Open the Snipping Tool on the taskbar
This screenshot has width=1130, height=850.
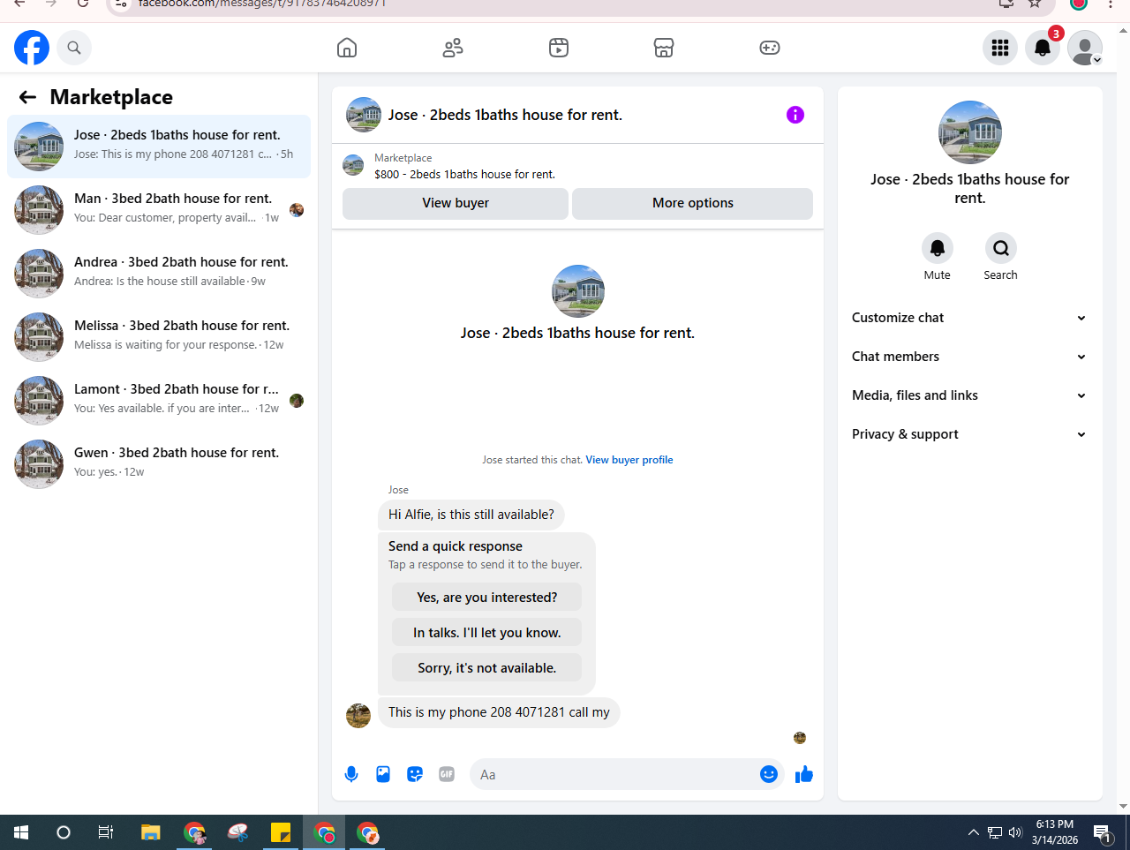[237, 832]
